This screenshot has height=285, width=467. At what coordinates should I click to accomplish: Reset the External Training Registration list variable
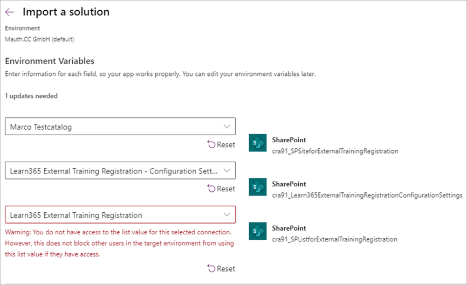[221, 269]
